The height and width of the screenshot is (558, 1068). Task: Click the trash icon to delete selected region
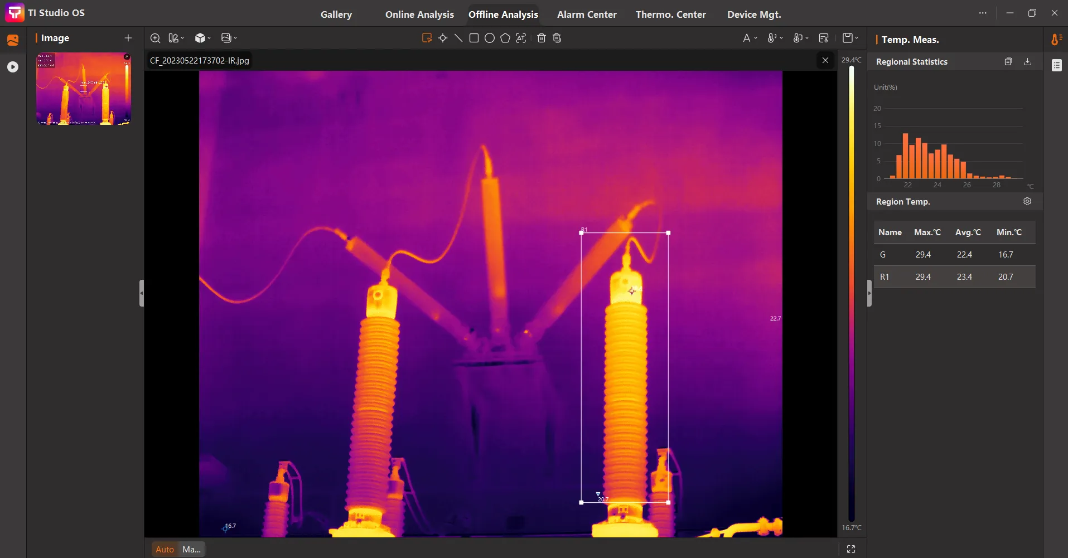(541, 38)
